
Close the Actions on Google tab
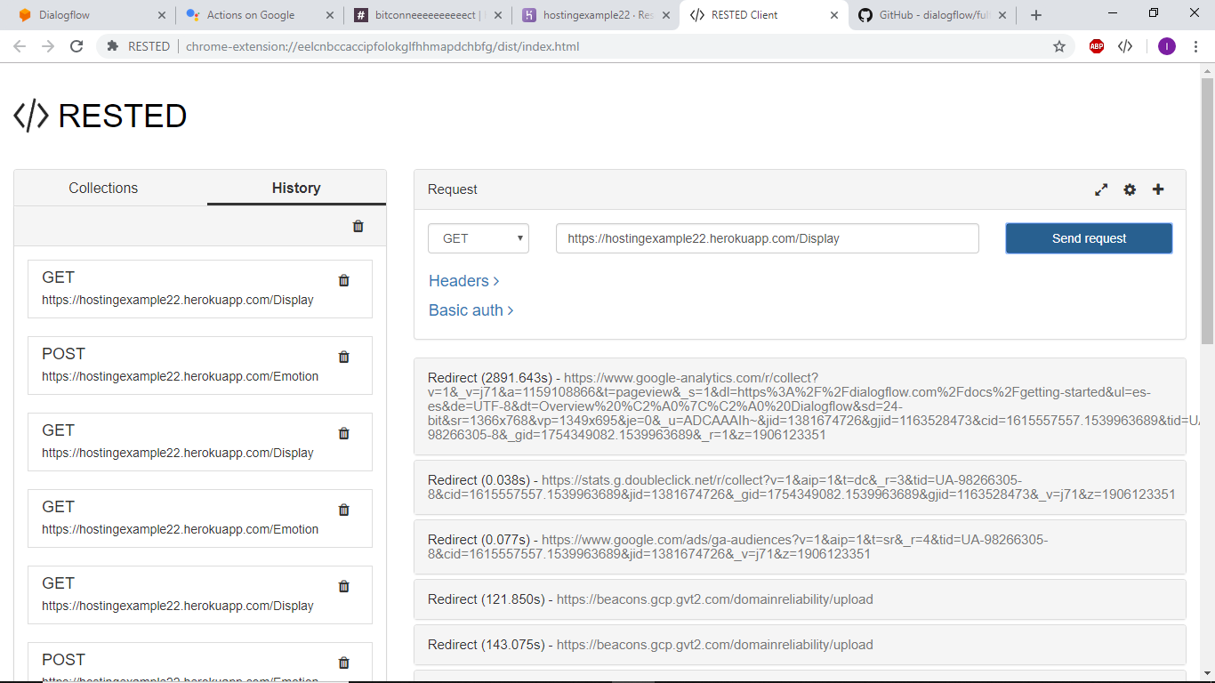coord(329,15)
